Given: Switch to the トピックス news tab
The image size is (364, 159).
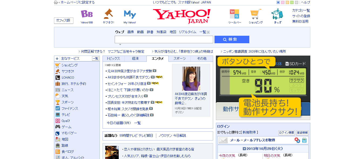Looking at the screenshot, I should click(113, 59).
